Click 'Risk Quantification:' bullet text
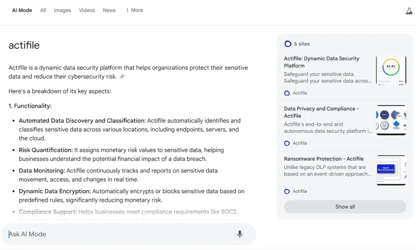Image resolution: width=416 pixels, height=250 pixels. (45, 150)
